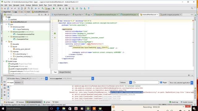Collapse the Gradle Scripts tree node
Viewport: 198px width, 111px height.
tap(4, 61)
